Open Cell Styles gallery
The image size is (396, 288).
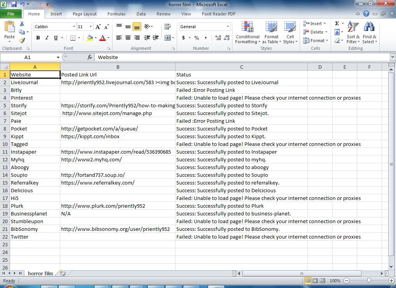290,32
